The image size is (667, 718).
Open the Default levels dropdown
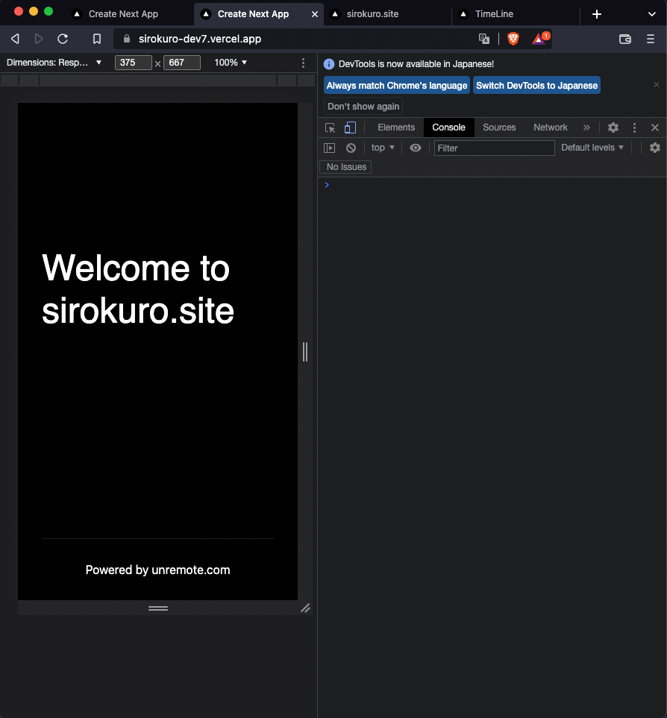tap(592, 148)
